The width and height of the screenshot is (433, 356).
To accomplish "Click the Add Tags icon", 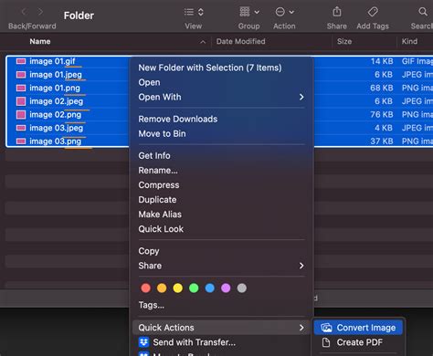I will [x=373, y=12].
